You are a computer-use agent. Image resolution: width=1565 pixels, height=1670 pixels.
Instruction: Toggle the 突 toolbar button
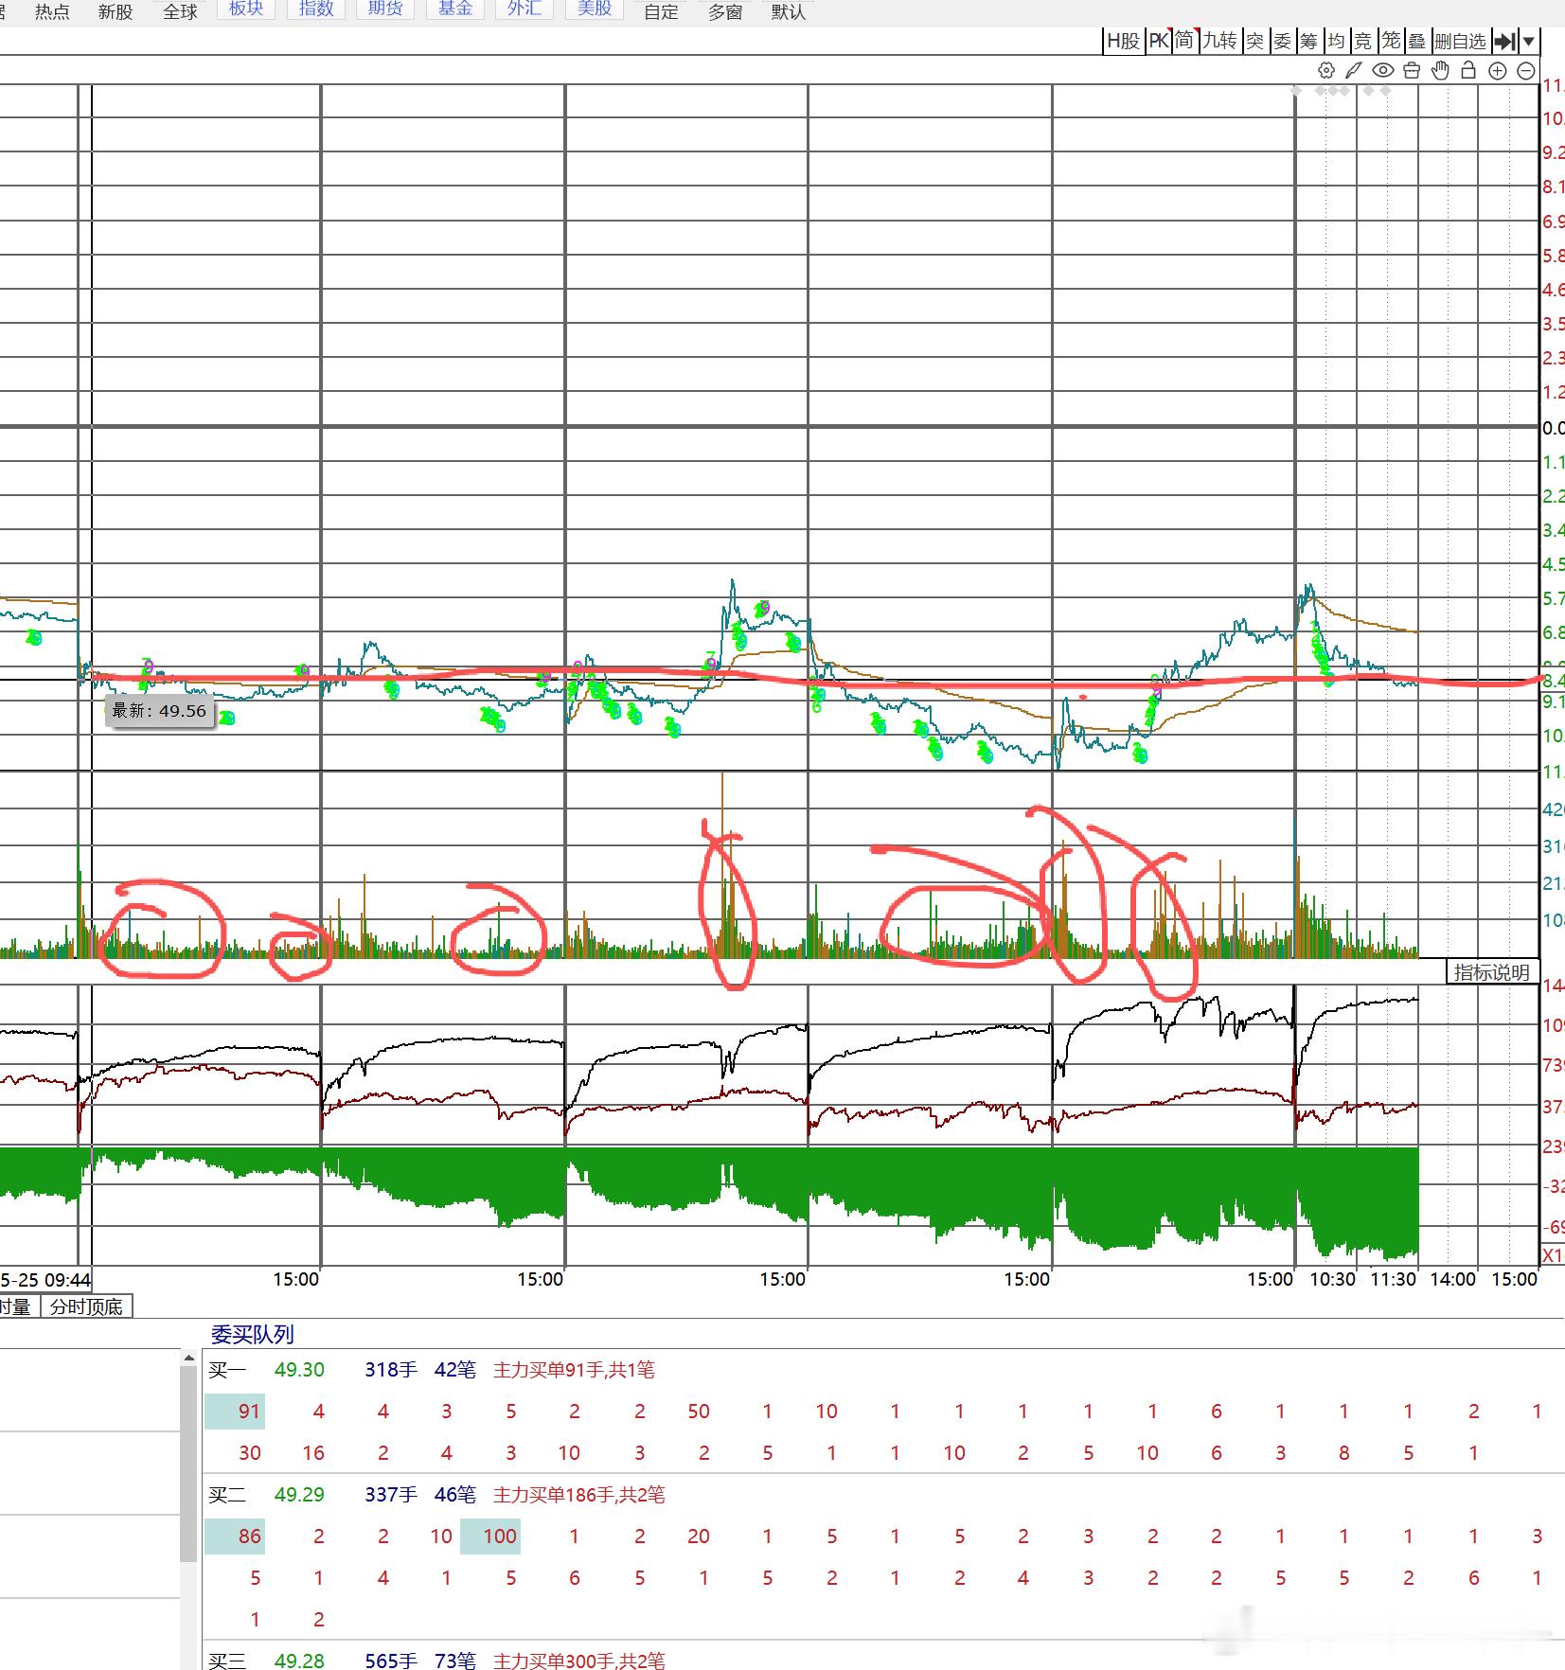pyautogui.click(x=1254, y=41)
